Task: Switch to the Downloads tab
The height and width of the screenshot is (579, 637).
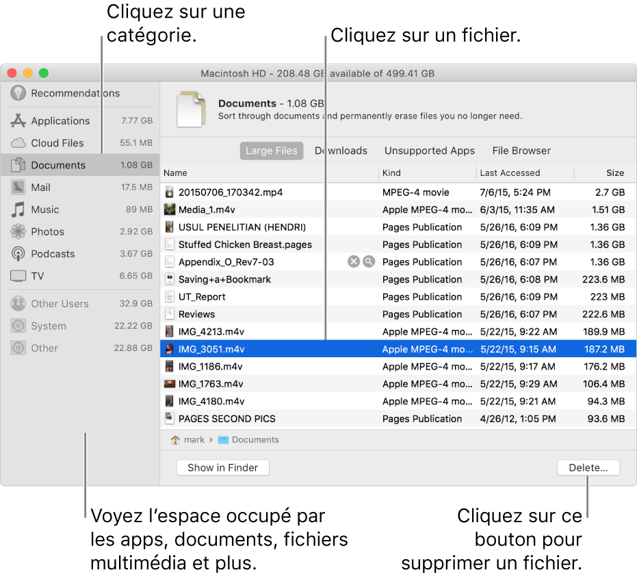Action: [x=341, y=151]
